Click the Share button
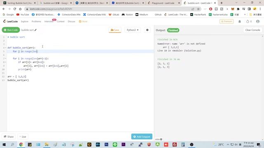Viewport: 264px width, 148px height. coord(9,137)
